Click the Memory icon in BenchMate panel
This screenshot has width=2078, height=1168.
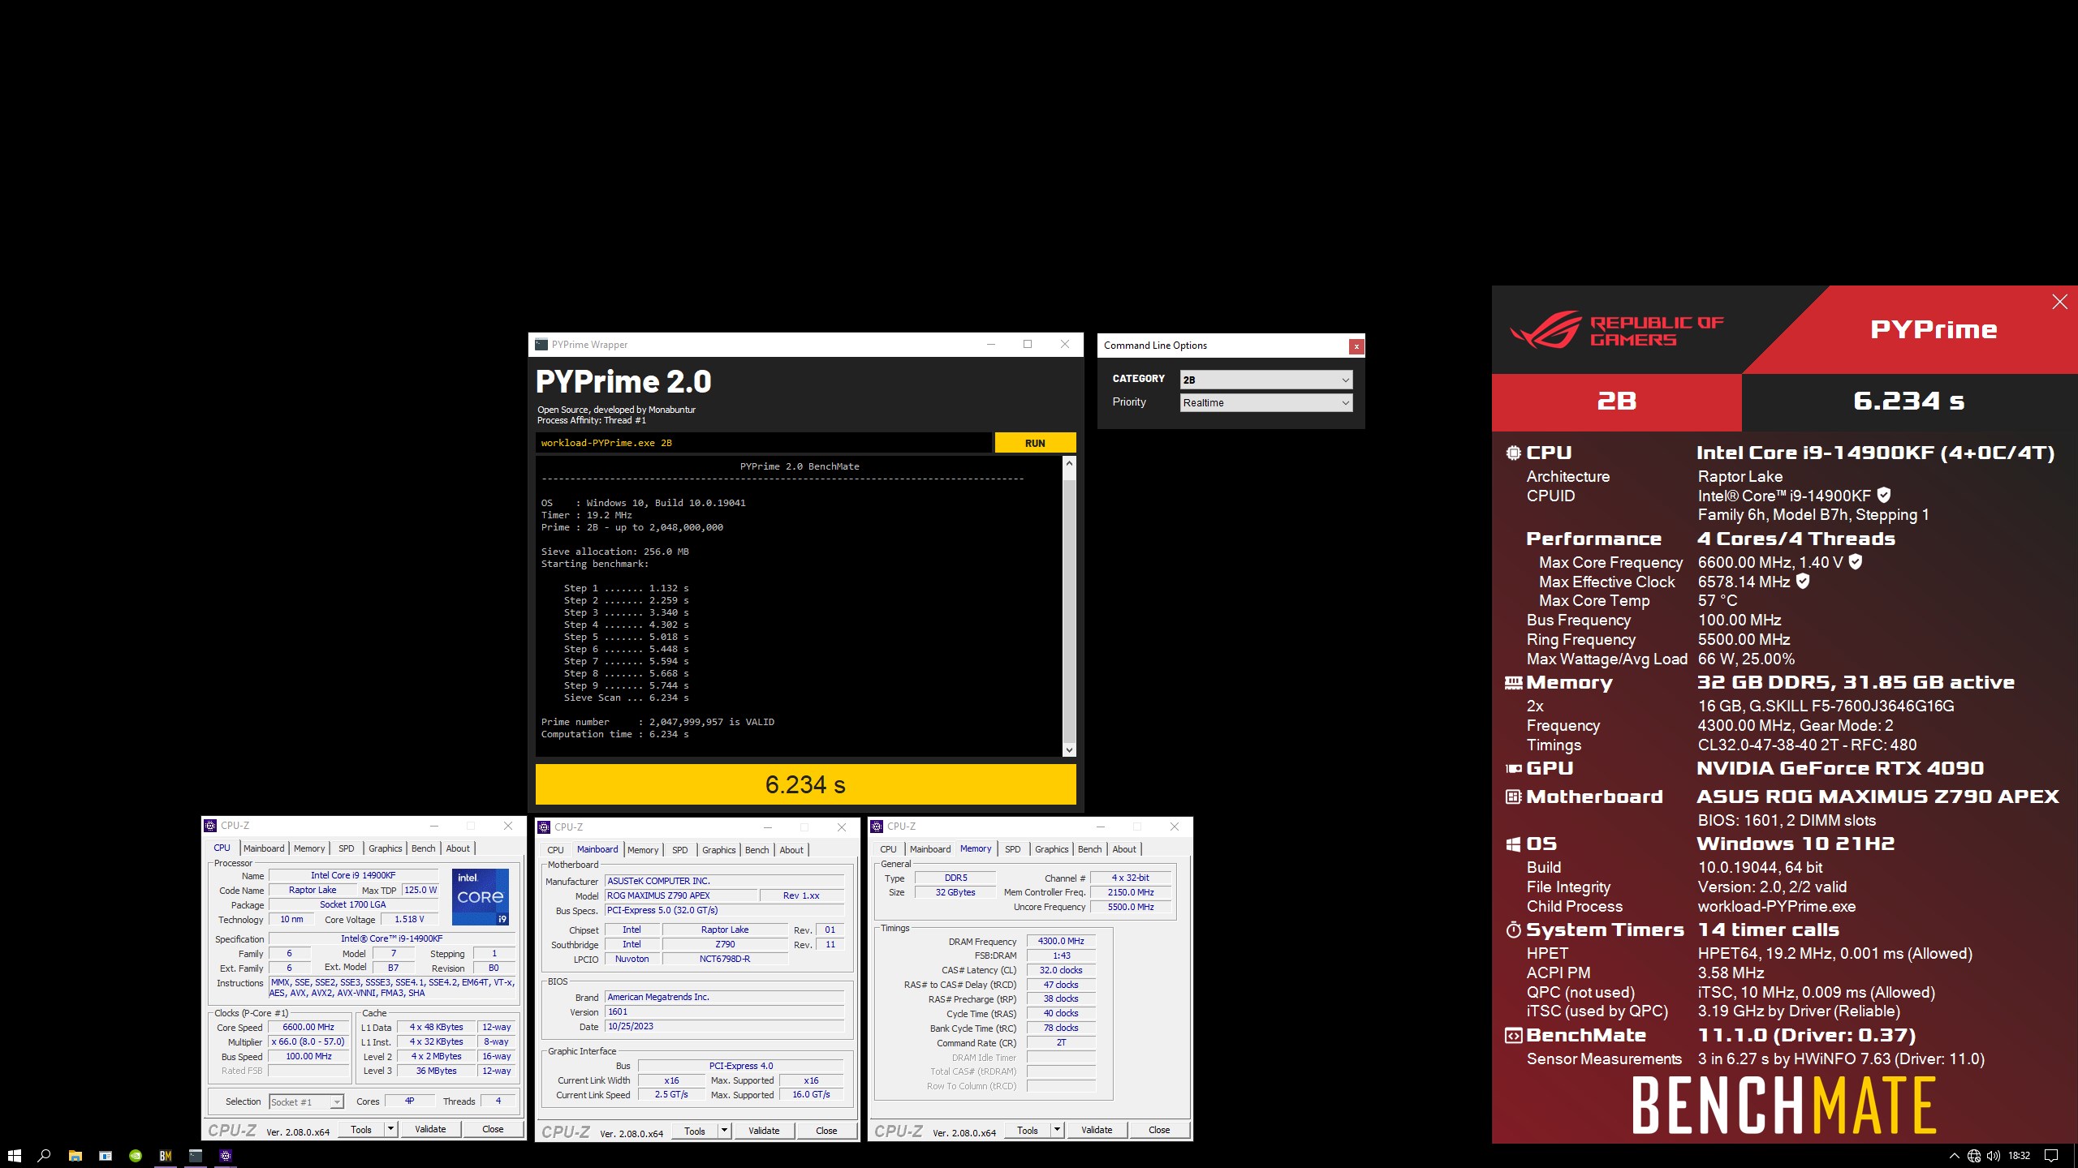pos(1513,683)
